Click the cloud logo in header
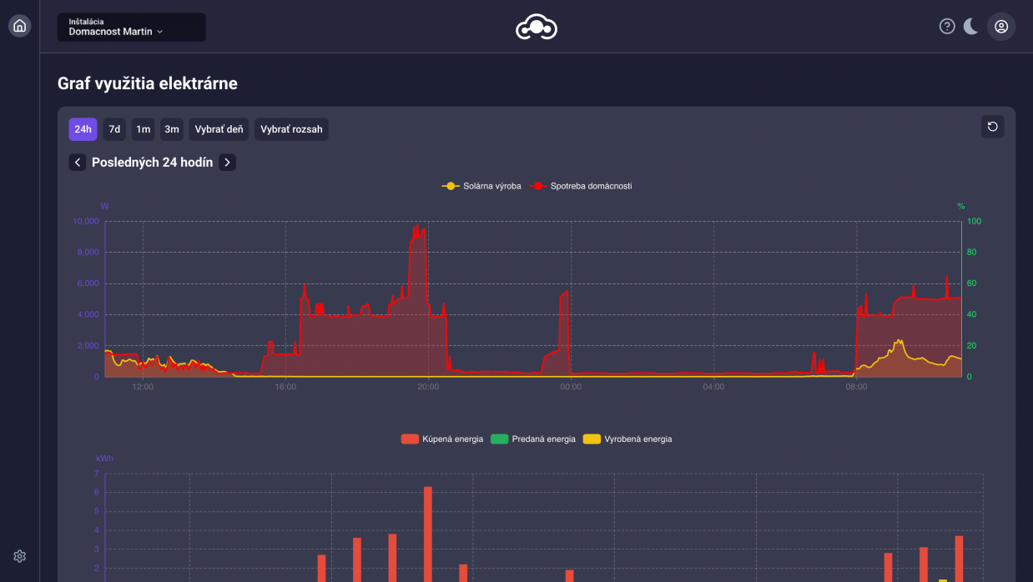The height and width of the screenshot is (582, 1033). (536, 28)
